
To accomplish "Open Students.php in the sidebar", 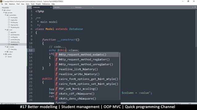I will [15, 27].
